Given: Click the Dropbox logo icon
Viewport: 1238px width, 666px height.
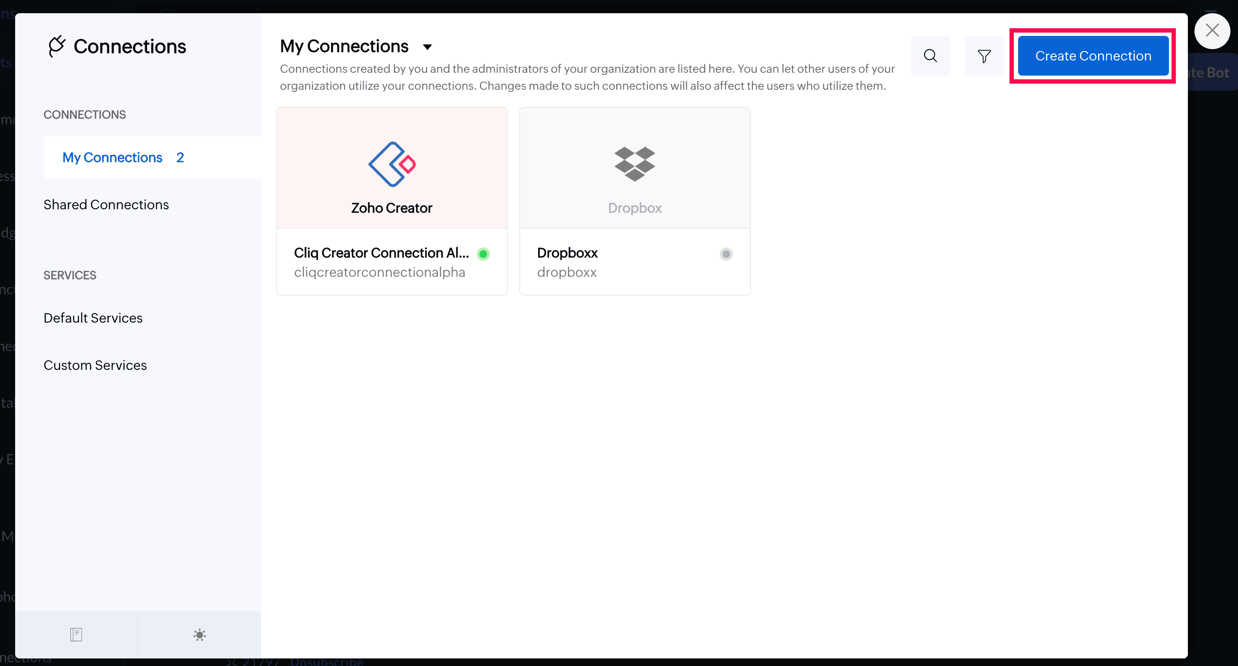Looking at the screenshot, I should click(x=635, y=164).
